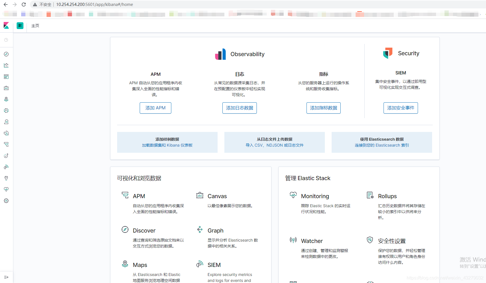Open the Watcher card icon
This screenshot has height=283, width=486.
293,240
